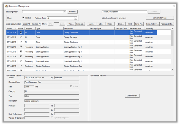This screenshot has height=125, width=180.
Task: Close the Document Management window
Action: pos(173,6)
